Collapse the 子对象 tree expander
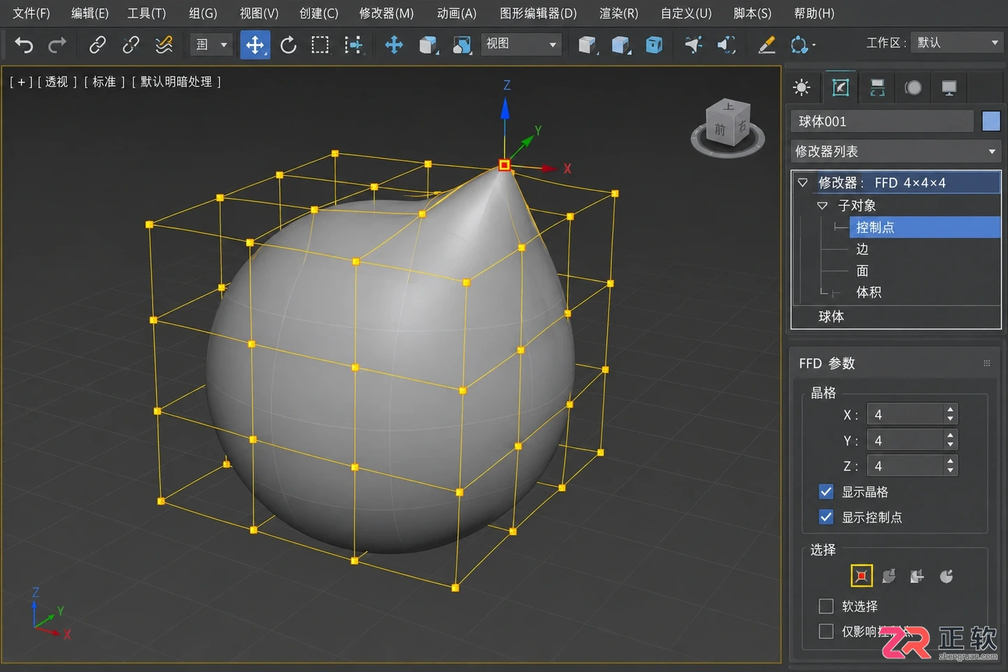 click(x=822, y=206)
